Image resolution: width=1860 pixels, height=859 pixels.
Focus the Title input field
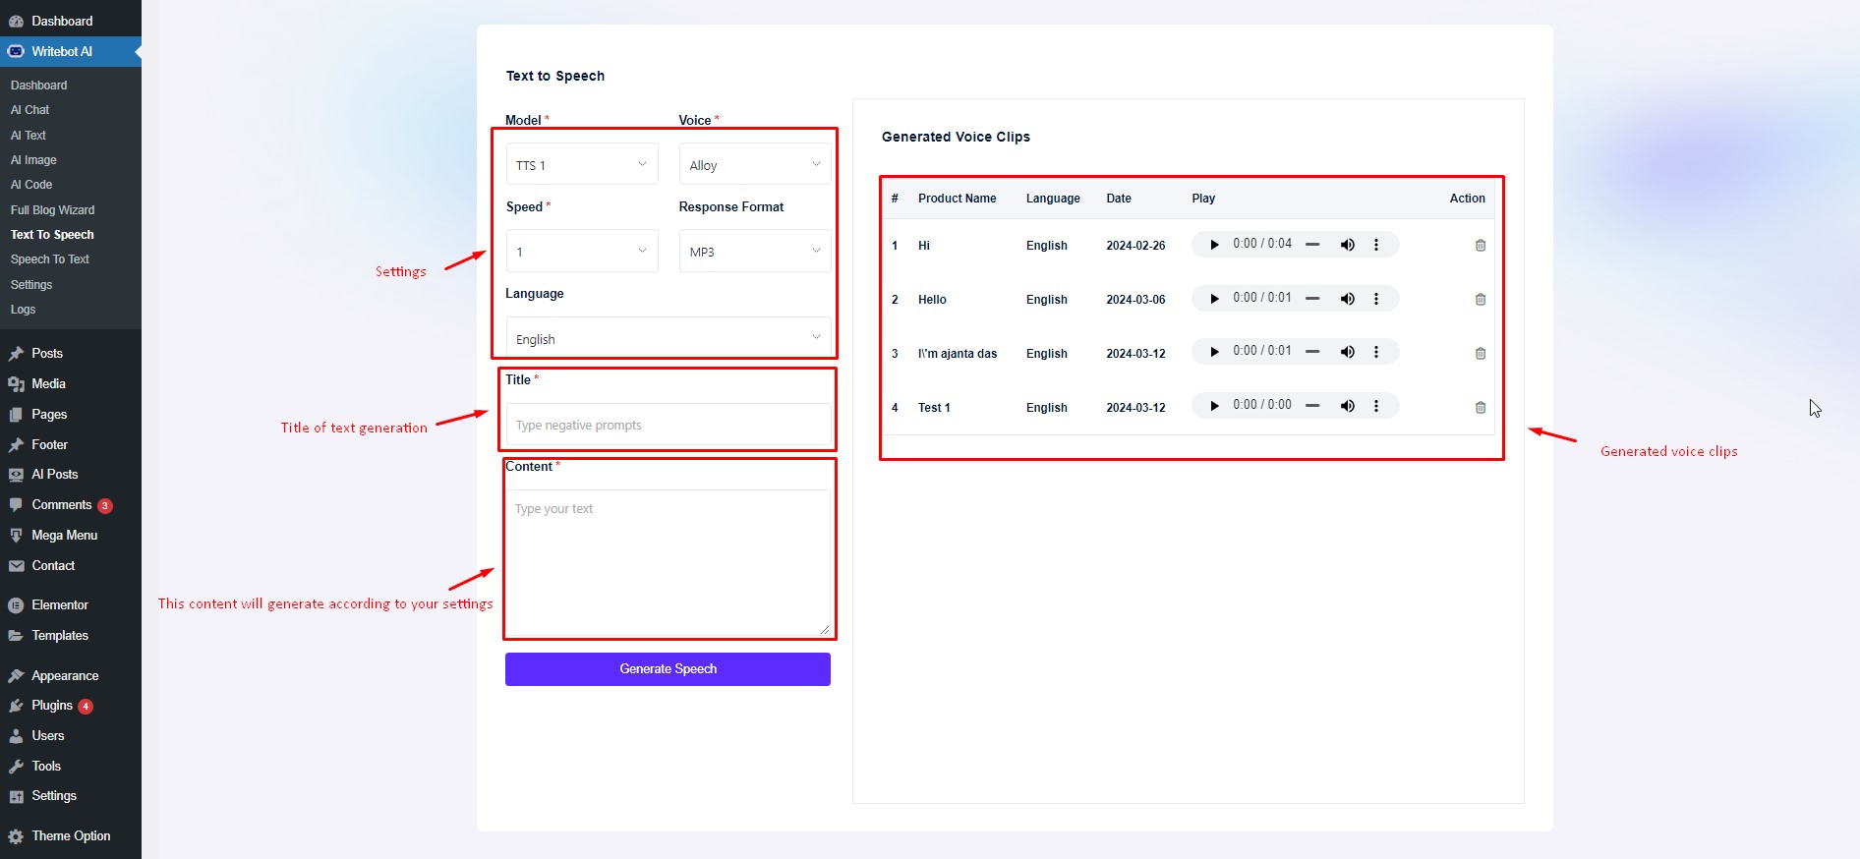pyautogui.click(x=668, y=425)
